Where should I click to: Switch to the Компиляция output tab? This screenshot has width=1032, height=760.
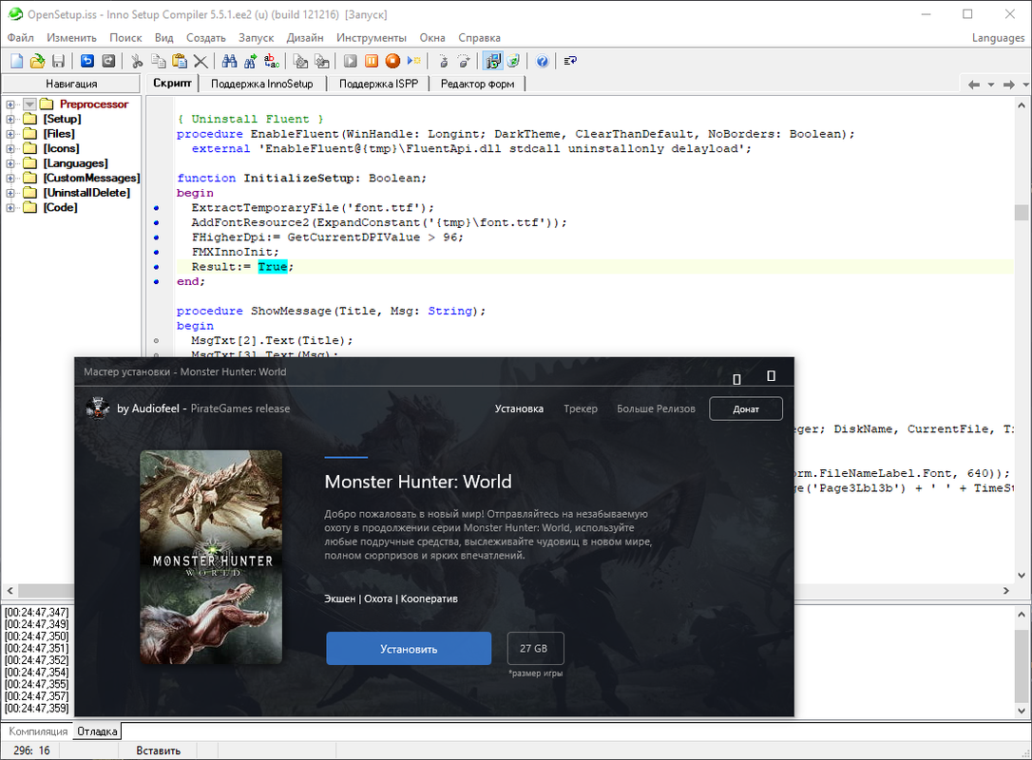click(x=38, y=731)
